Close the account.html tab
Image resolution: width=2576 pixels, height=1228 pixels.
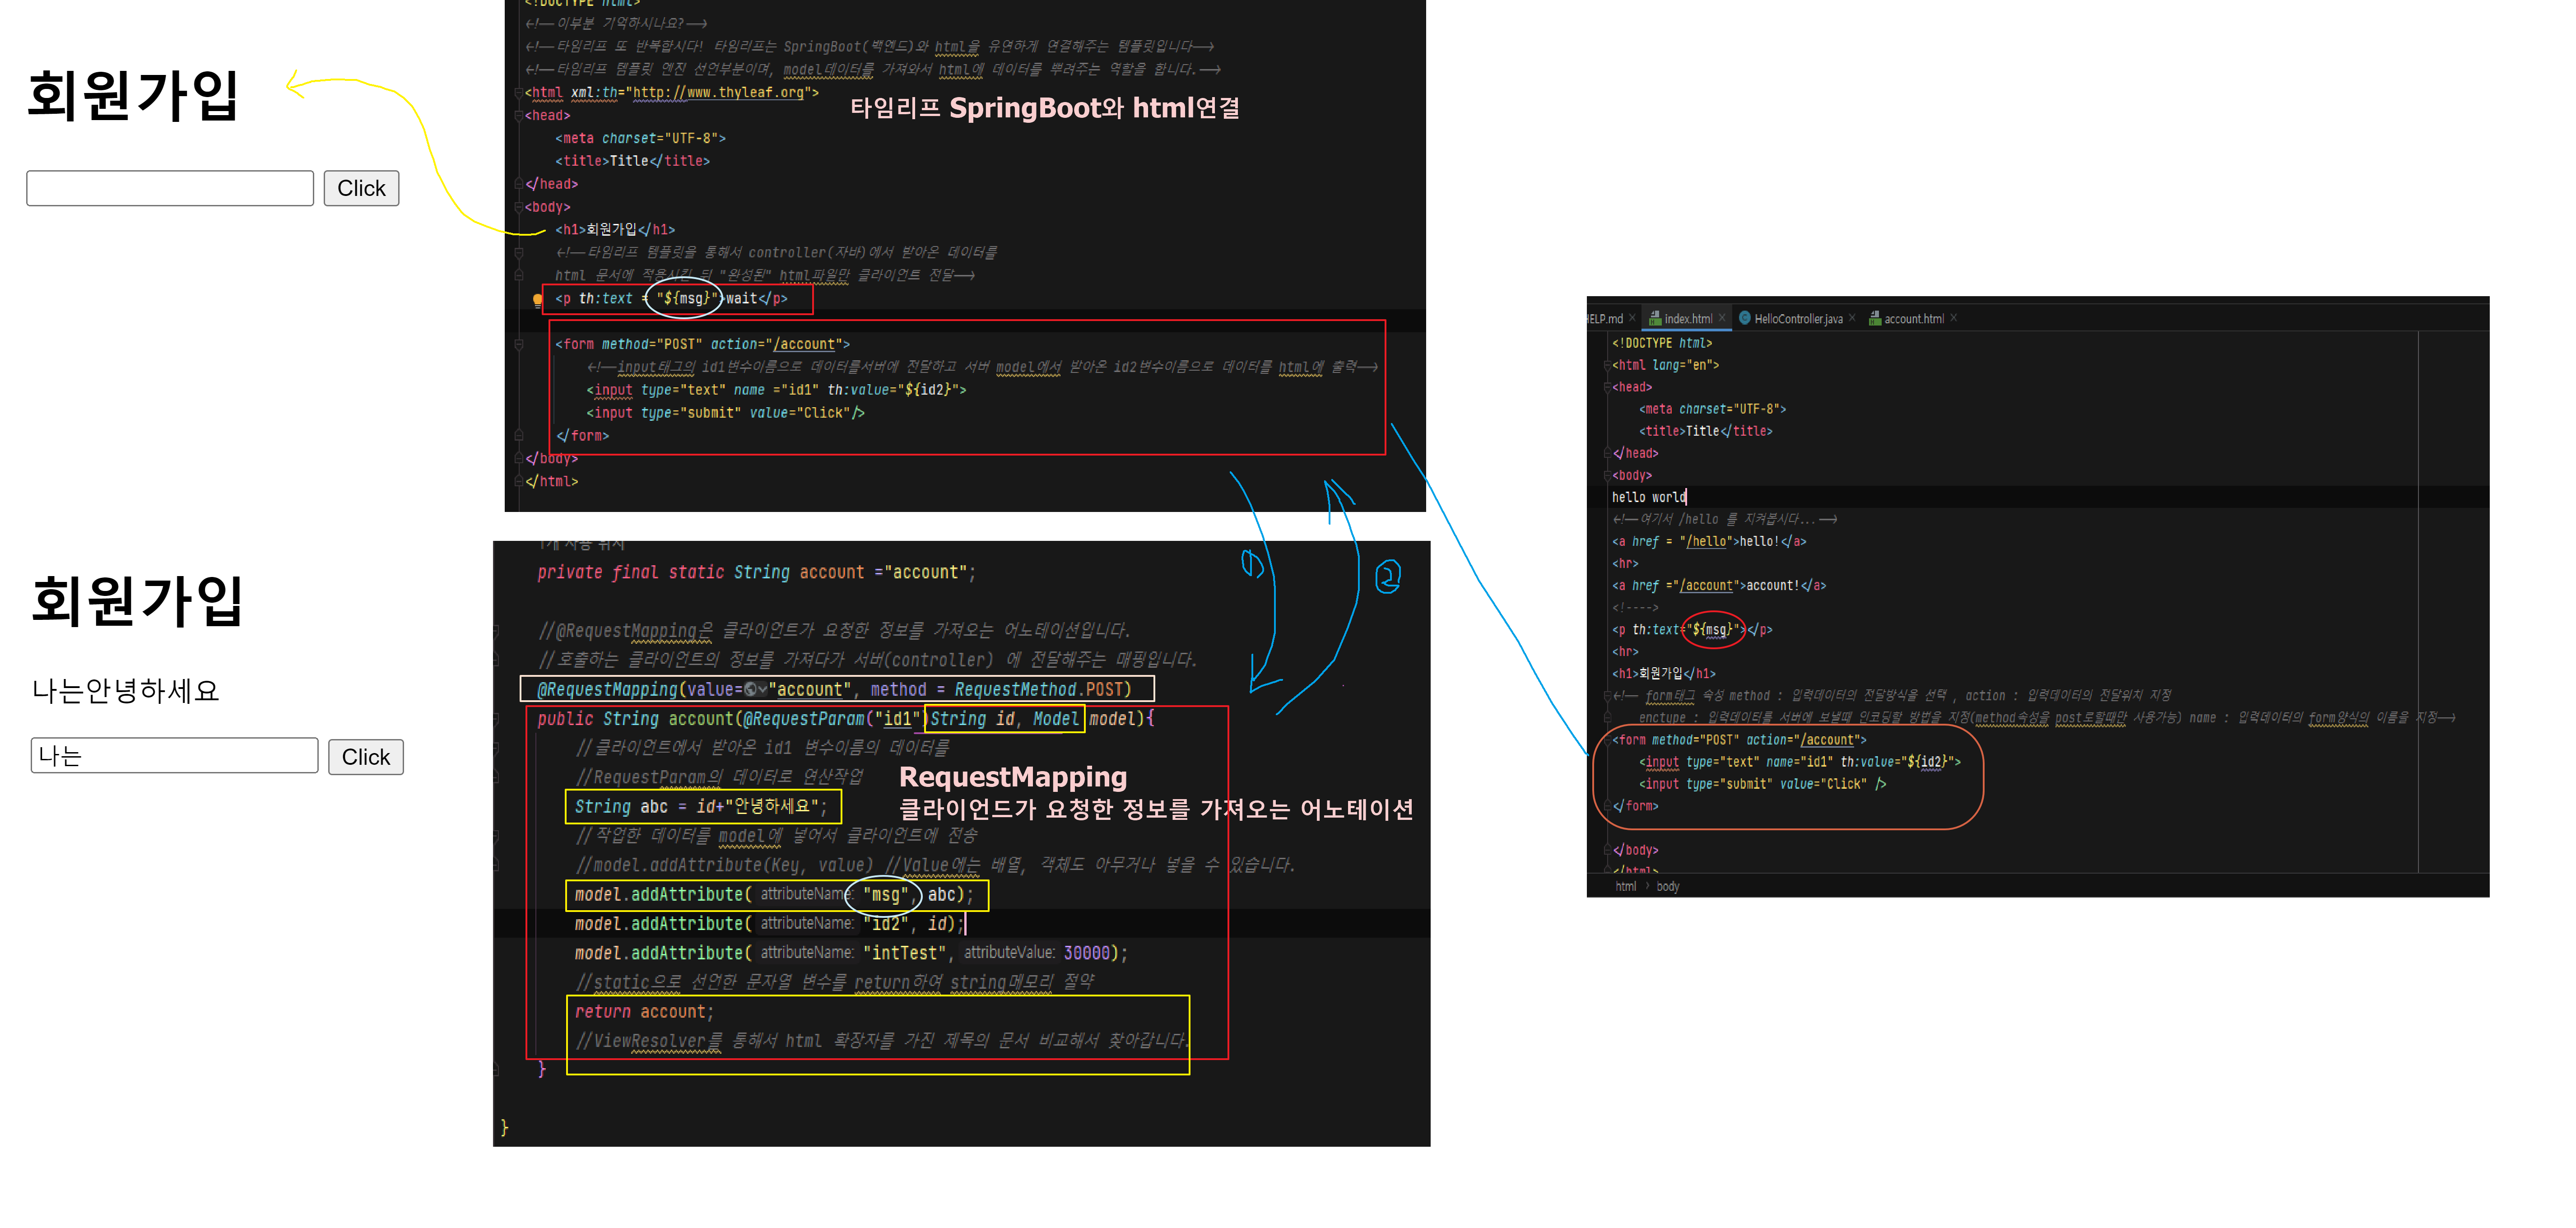pyautogui.click(x=1953, y=318)
